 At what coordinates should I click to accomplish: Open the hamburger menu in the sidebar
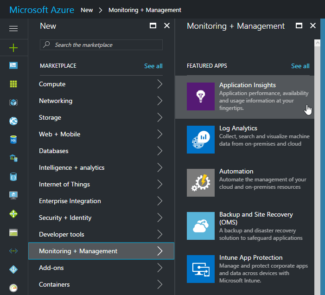pyautogui.click(x=13, y=29)
